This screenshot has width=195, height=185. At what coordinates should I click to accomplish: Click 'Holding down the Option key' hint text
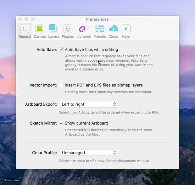point(109,92)
